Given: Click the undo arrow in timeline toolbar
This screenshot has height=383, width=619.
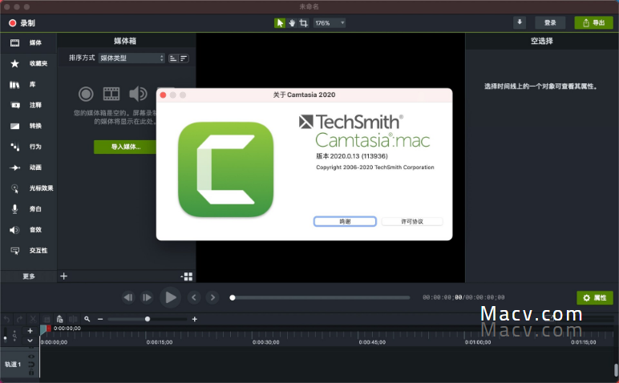Looking at the screenshot, I should tap(6, 319).
